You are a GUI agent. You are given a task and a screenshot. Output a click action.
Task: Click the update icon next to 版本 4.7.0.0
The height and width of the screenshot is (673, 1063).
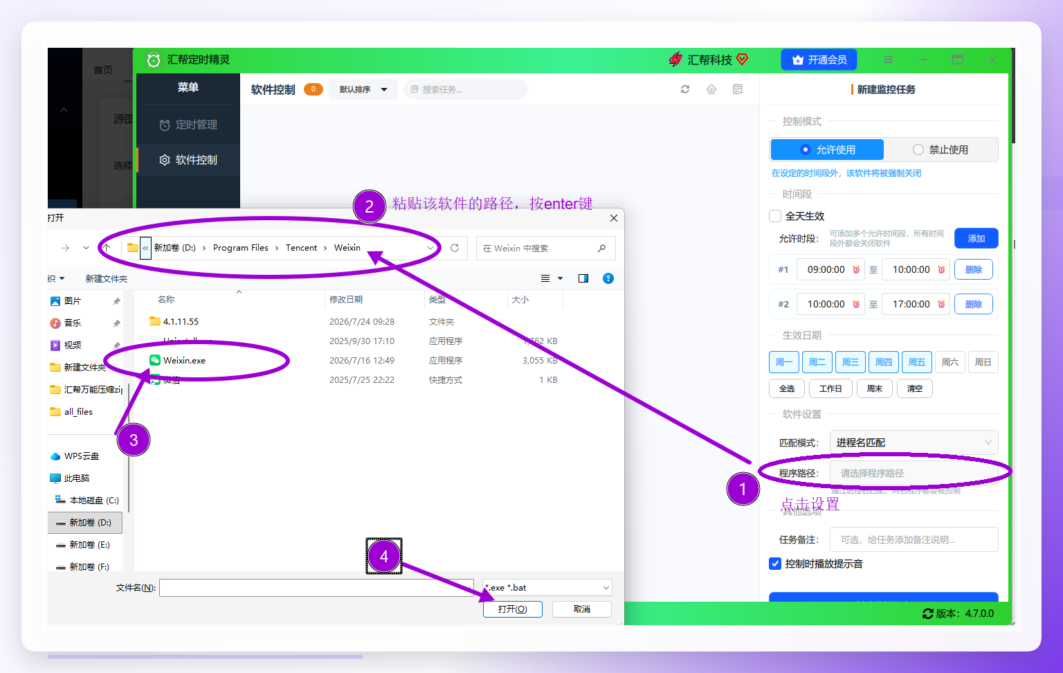928,613
